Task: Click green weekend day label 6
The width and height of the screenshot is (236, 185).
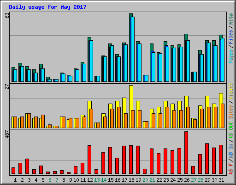Action: pyautogui.click(x=50, y=180)
